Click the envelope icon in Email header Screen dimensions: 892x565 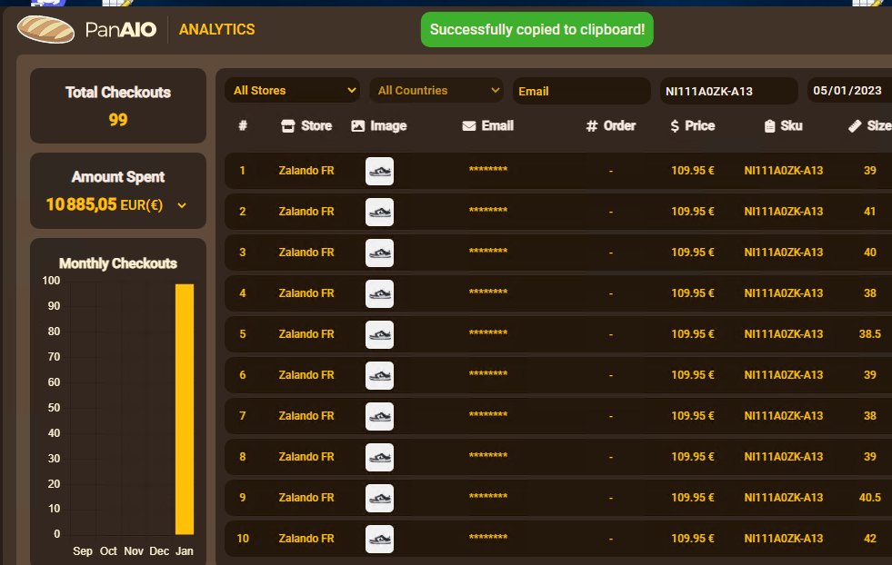pos(469,126)
